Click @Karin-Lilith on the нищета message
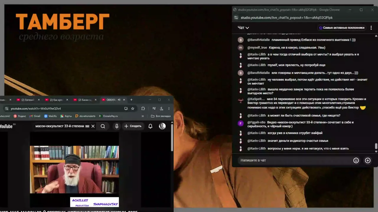The image size is (378, 212). point(256,115)
